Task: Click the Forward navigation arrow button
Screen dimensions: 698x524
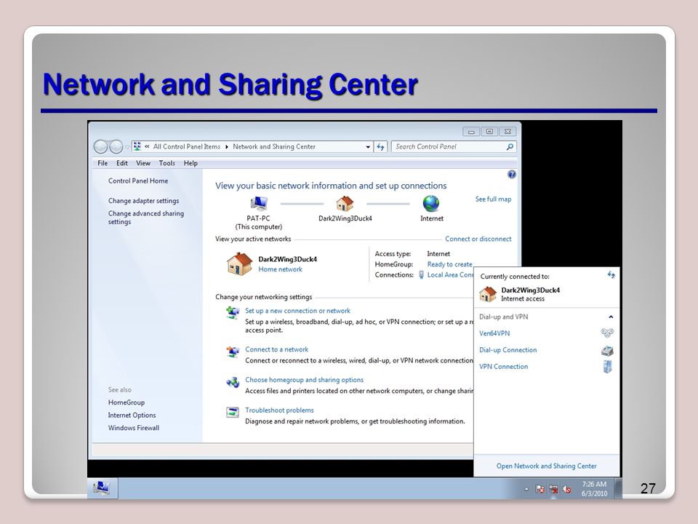Action: point(116,146)
